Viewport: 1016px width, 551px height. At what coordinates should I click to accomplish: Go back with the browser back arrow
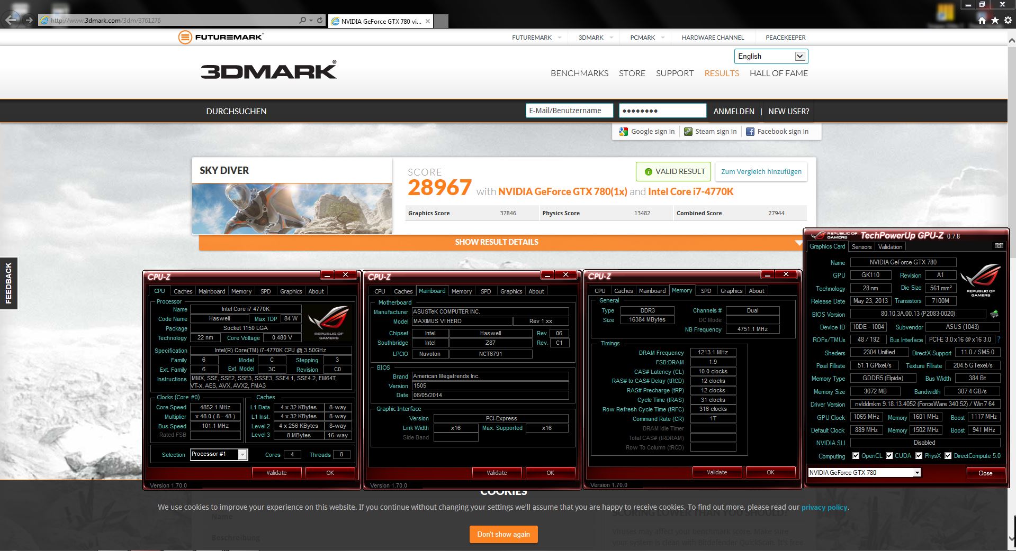pos(11,20)
